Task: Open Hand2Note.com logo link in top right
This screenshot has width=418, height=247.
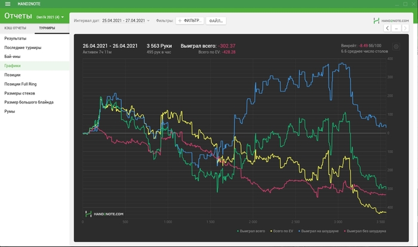Action: click(x=391, y=20)
